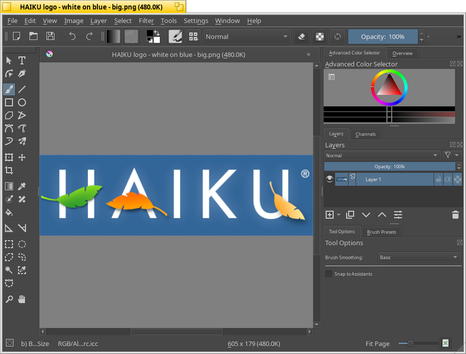
Task: Pick a color in the hue triangle
Action: [x=389, y=86]
